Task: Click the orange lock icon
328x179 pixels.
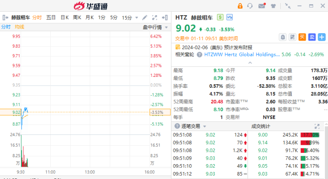Action: (x=240, y=6)
